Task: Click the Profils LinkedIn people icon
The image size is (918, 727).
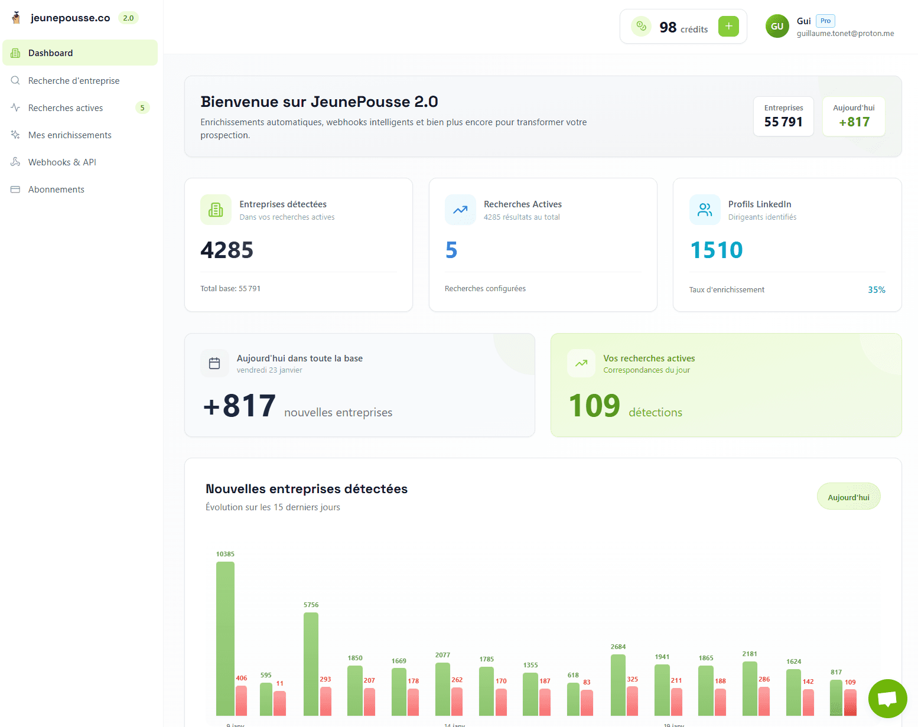Action: click(x=705, y=210)
